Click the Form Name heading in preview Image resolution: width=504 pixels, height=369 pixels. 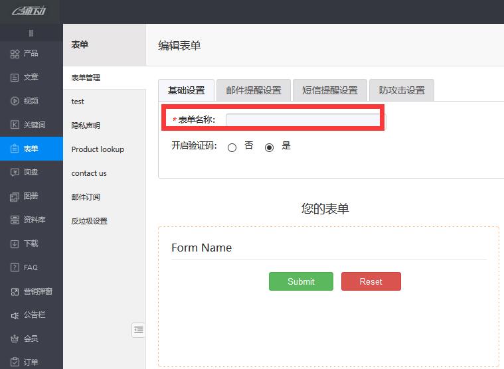point(202,248)
